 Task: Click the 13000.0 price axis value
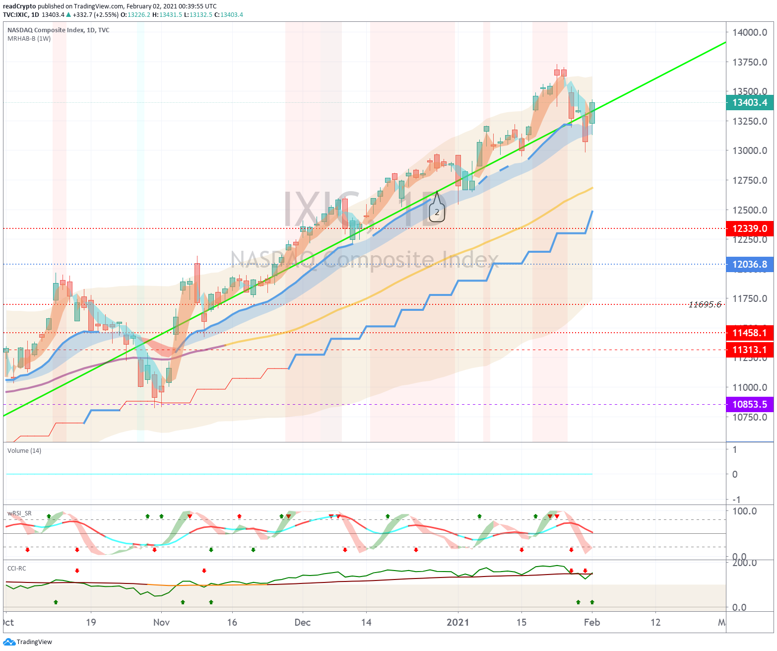click(x=750, y=151)
